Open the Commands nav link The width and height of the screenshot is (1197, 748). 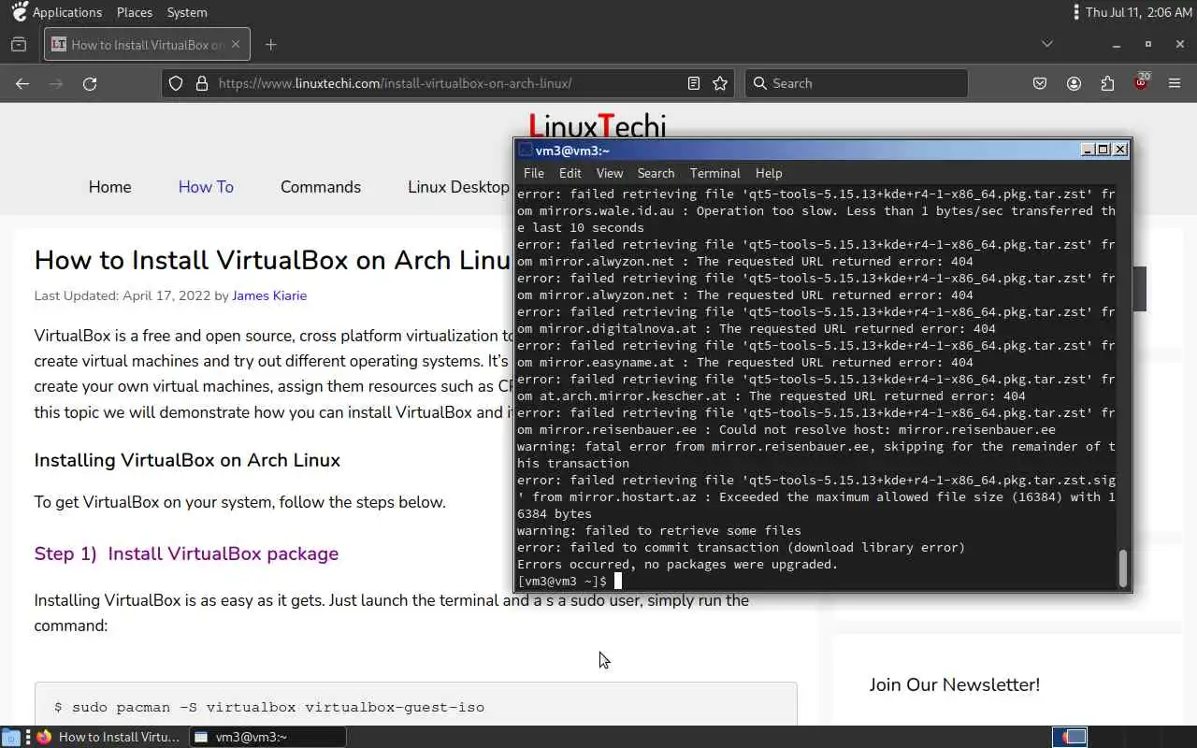pos(321,187)
